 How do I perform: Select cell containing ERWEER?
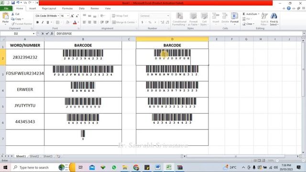click(25, 89)
